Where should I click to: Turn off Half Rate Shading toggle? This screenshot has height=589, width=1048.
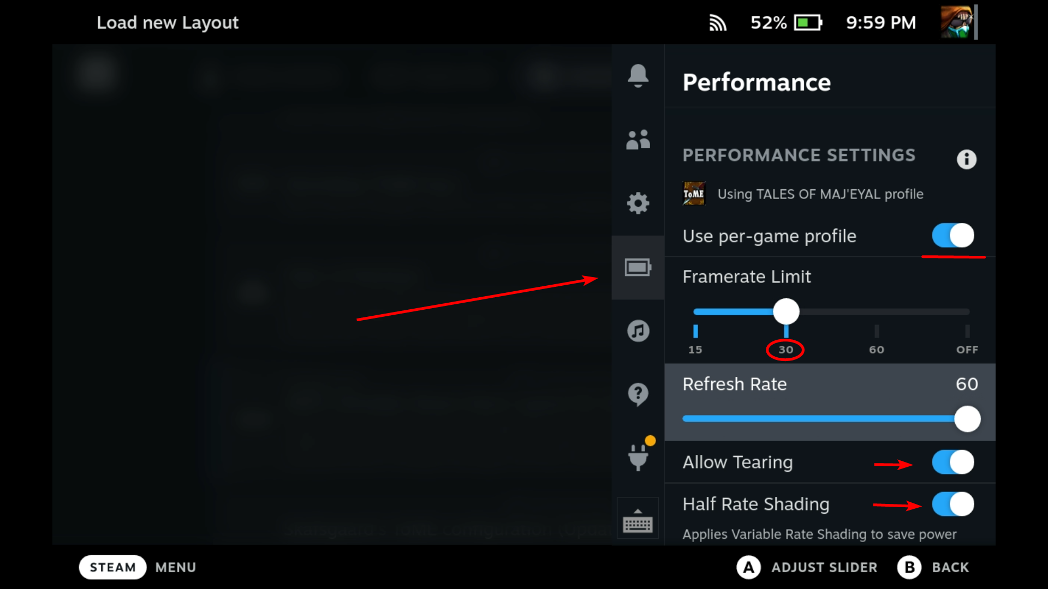(x=952, y=504)
